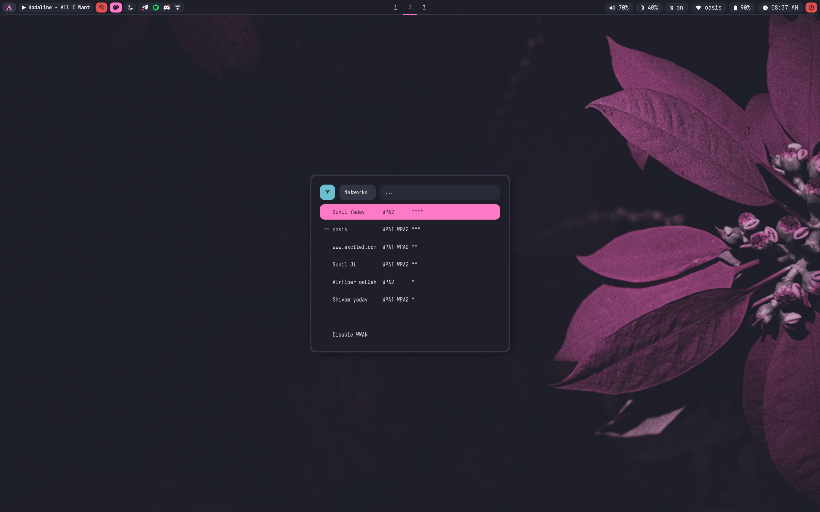Switch to workspace 1
820x512 pixels.
coord(395,8)
